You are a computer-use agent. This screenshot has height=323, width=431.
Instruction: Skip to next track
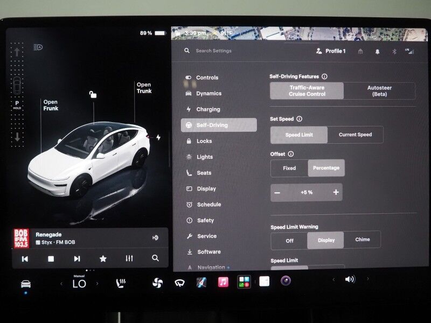point(77,259)
